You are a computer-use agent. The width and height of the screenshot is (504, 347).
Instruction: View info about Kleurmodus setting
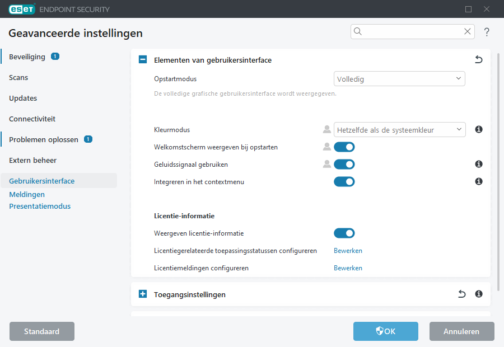479,129
